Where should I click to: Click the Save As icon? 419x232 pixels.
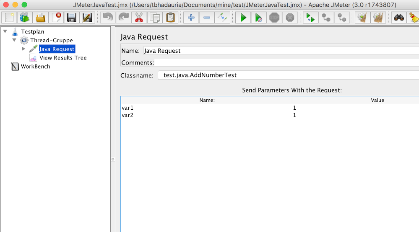(87, 18)
